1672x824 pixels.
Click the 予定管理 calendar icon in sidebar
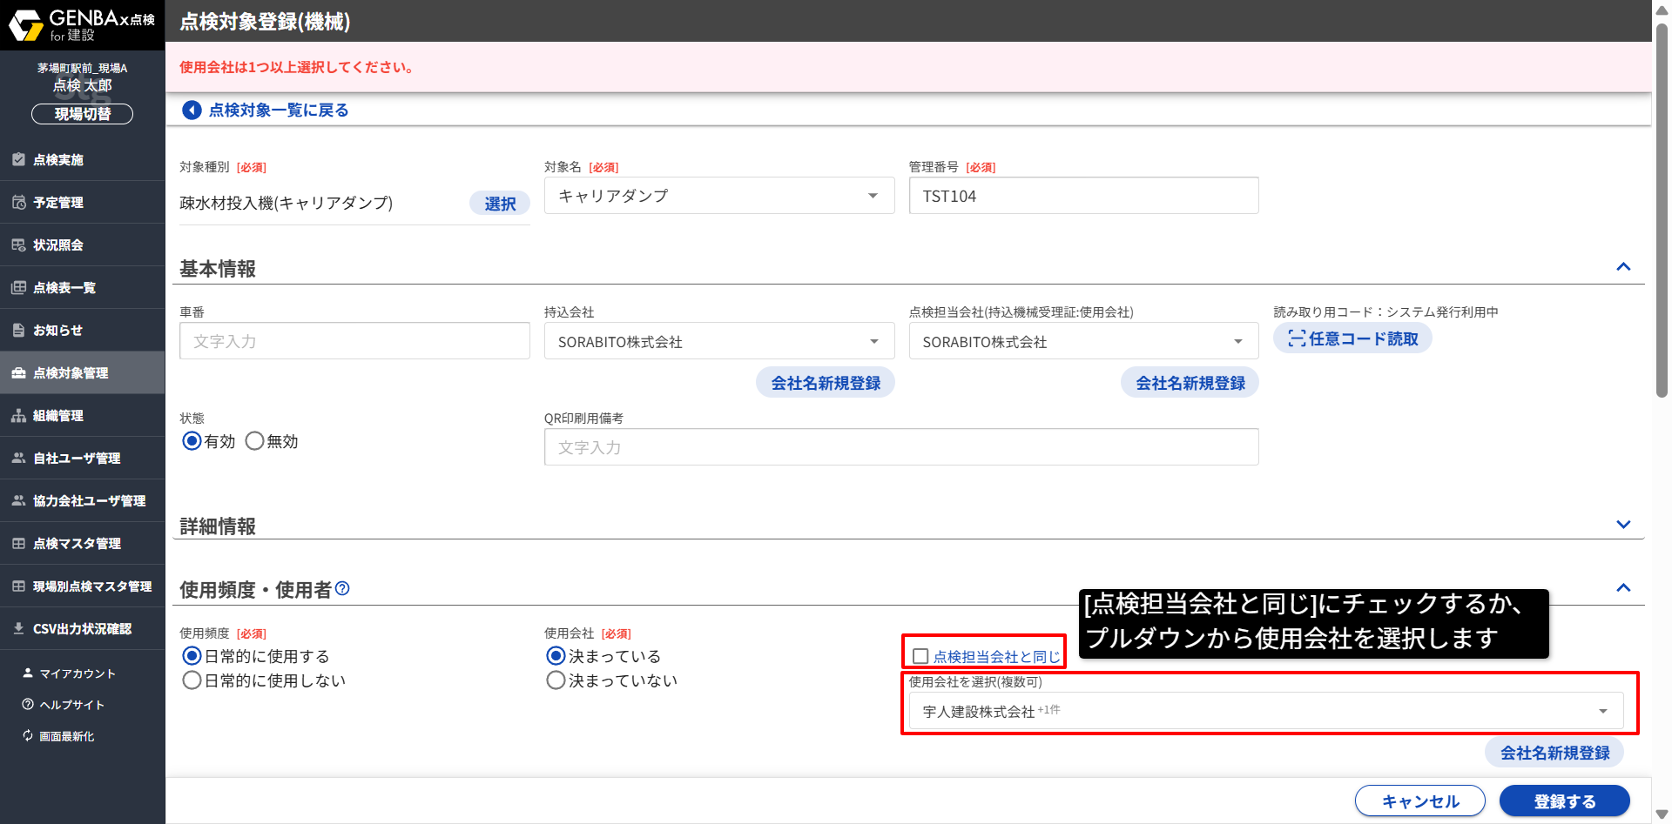click(18, 202)
